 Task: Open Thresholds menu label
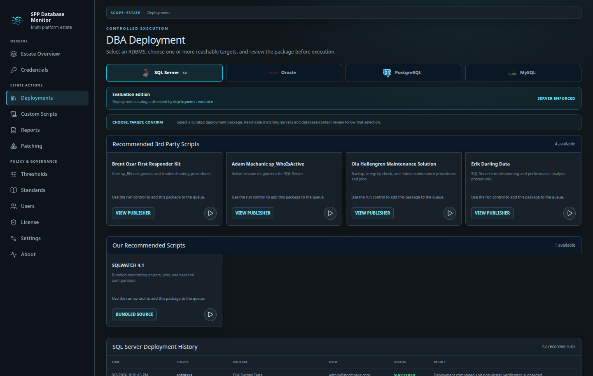[34, 174]
